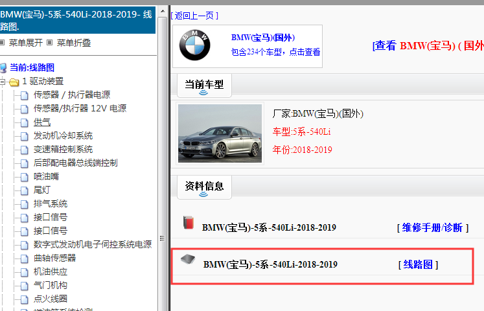
Task: Select the 资料信息 tab
Action: click(x=204, y=187)
